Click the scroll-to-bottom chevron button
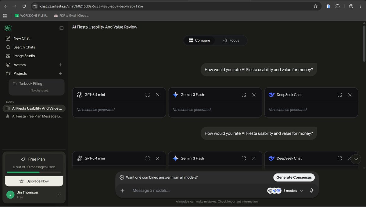This screenshot has width=366, height=207. tap(356, 159)
